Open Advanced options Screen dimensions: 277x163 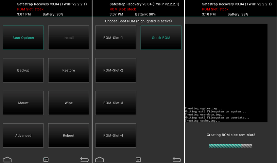(23, 135)
